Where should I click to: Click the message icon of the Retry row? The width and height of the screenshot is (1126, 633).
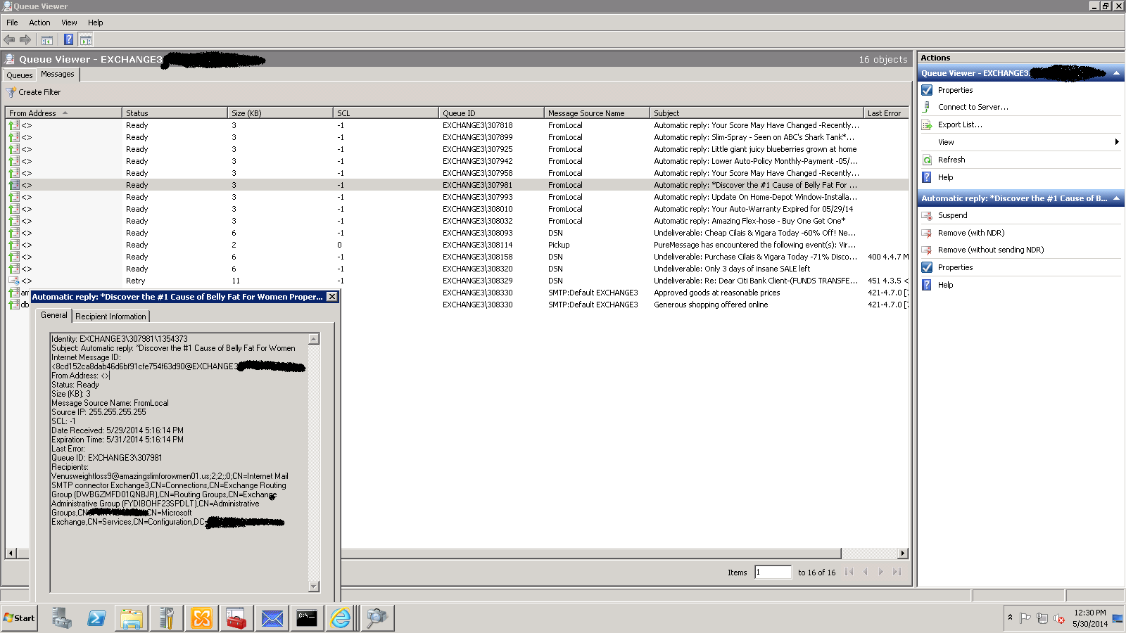(13, 281)
